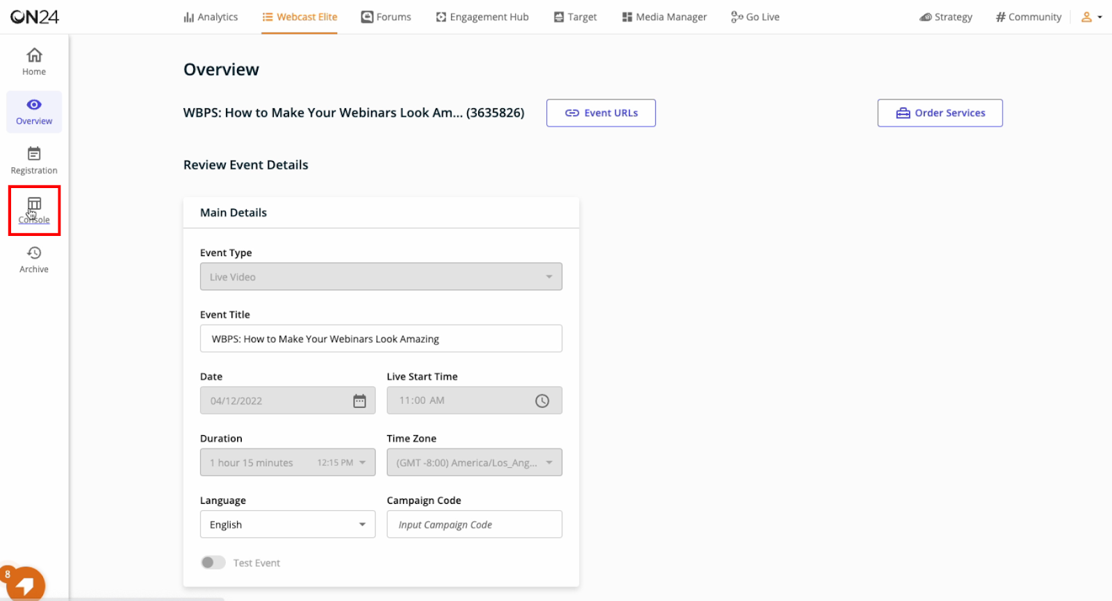Open the user profile icon menu
Viewport: 1112px width, 601px height.
click(x=1086, y=17)
